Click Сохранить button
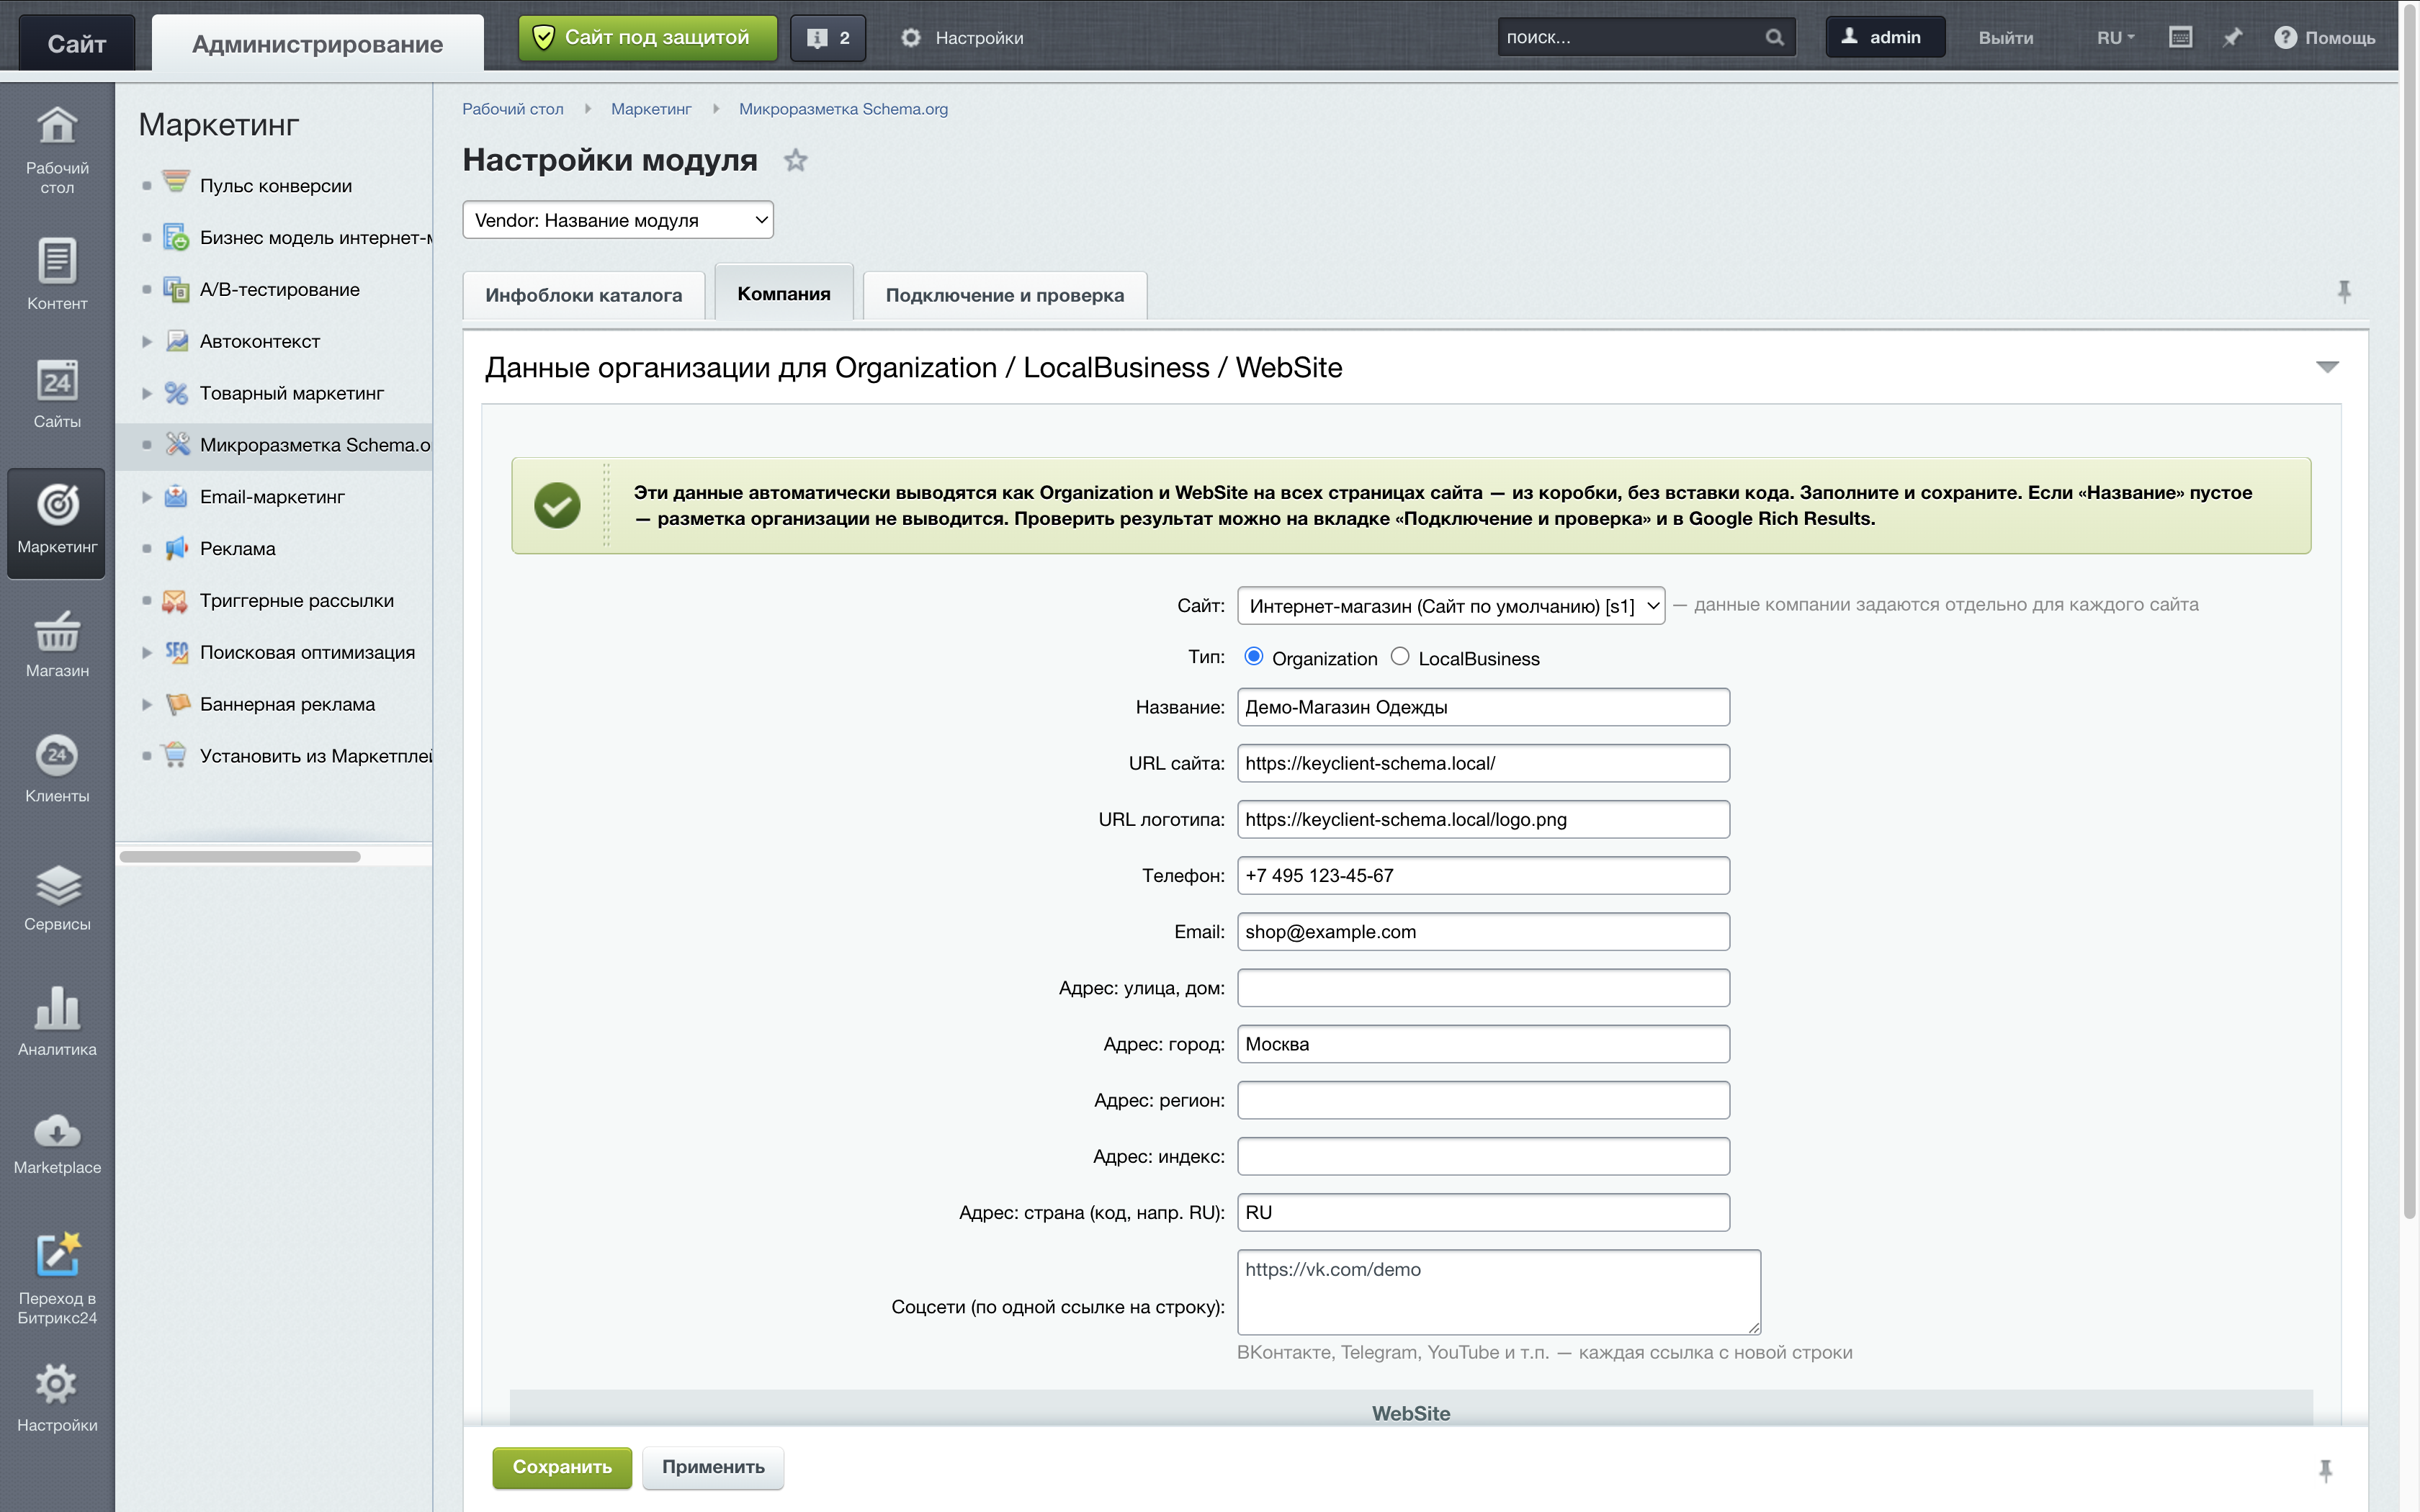 tap(562, 1467)
